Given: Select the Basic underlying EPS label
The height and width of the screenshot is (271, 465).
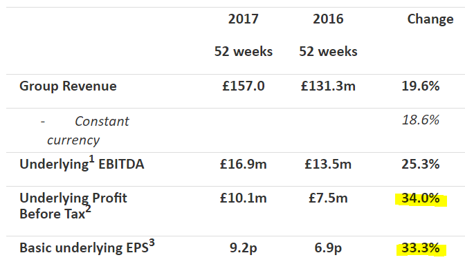Looking at the screenshot, I should 87,247.
